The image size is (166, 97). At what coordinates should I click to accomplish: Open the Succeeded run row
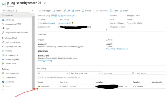101,87
